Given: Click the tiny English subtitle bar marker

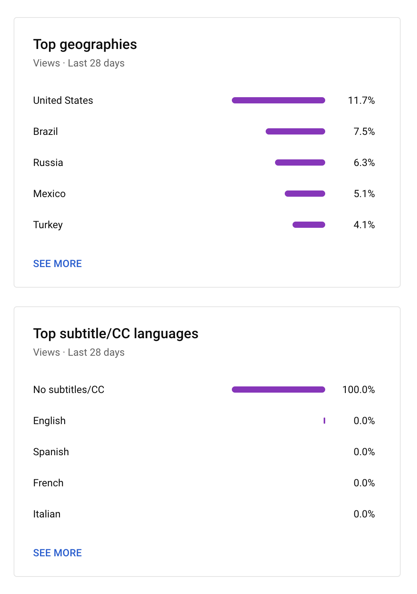Looking at the screenshot, I should click(x=324, y=421).
